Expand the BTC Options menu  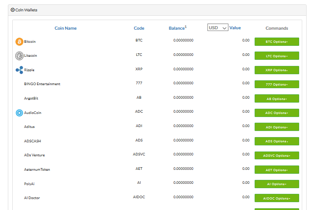(x=276, y=42)
